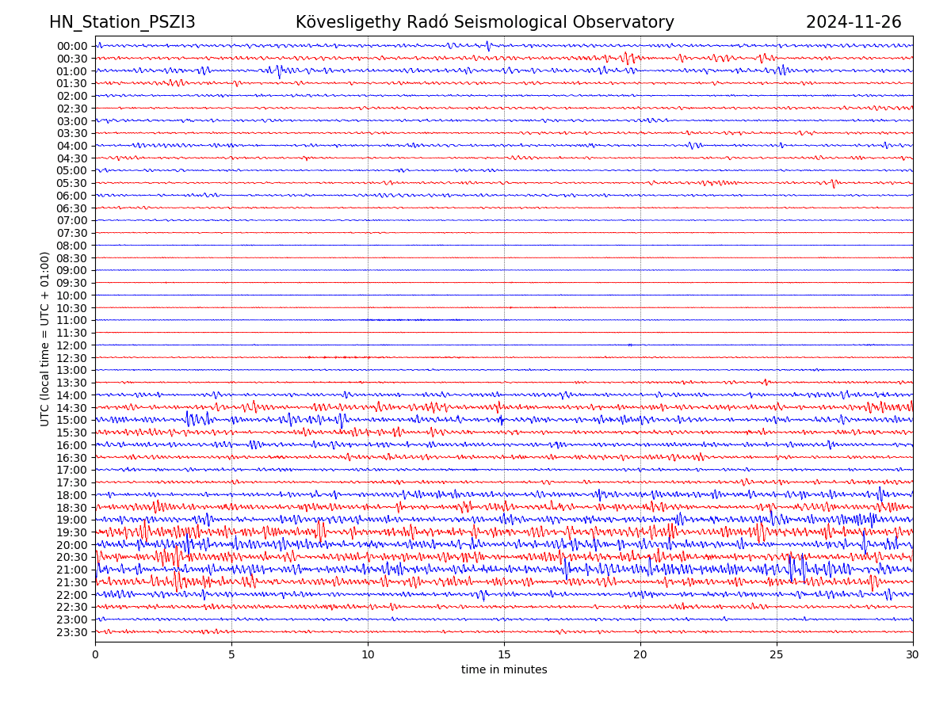951x713 pixels.
Task: Click the 2024-11-26 date label
Action: pos(854,23)
